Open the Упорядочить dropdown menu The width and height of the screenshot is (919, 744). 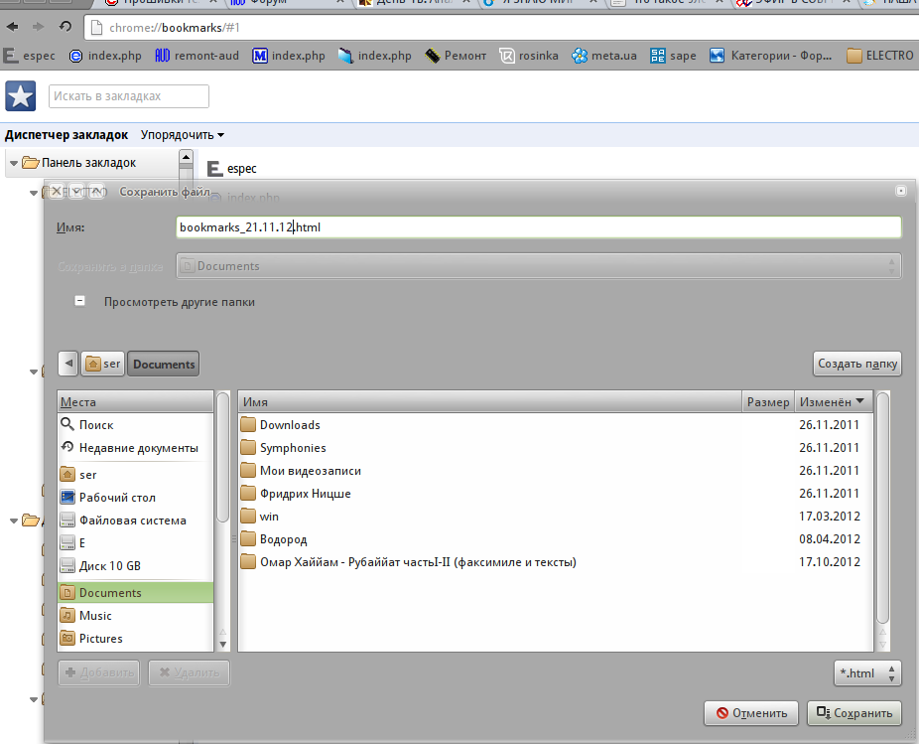(x=183, y=135)
